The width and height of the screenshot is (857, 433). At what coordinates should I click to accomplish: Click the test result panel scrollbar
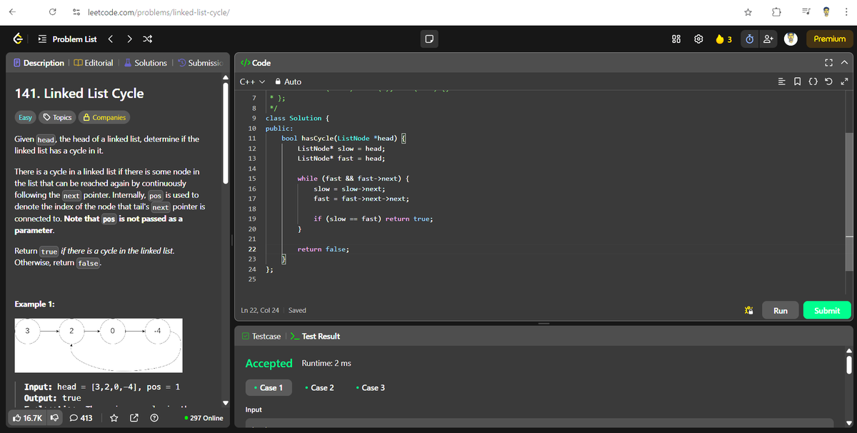click(850, 364)
